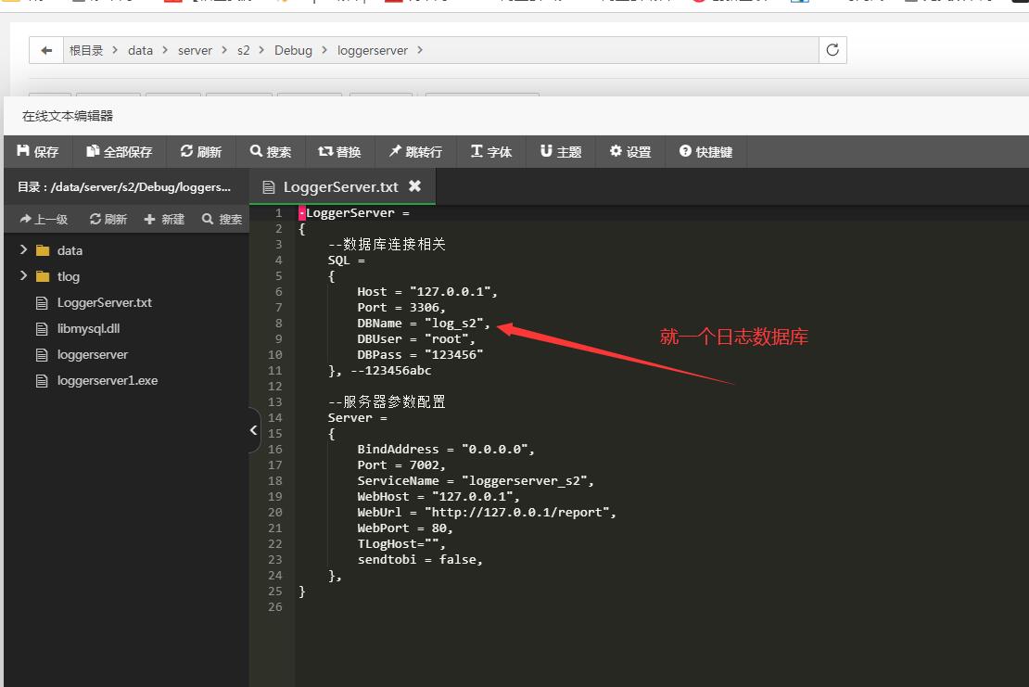Collapse the LoggerServer code block at line 1
This screenshot has height=687, width=1029.
tap(300, 212)
